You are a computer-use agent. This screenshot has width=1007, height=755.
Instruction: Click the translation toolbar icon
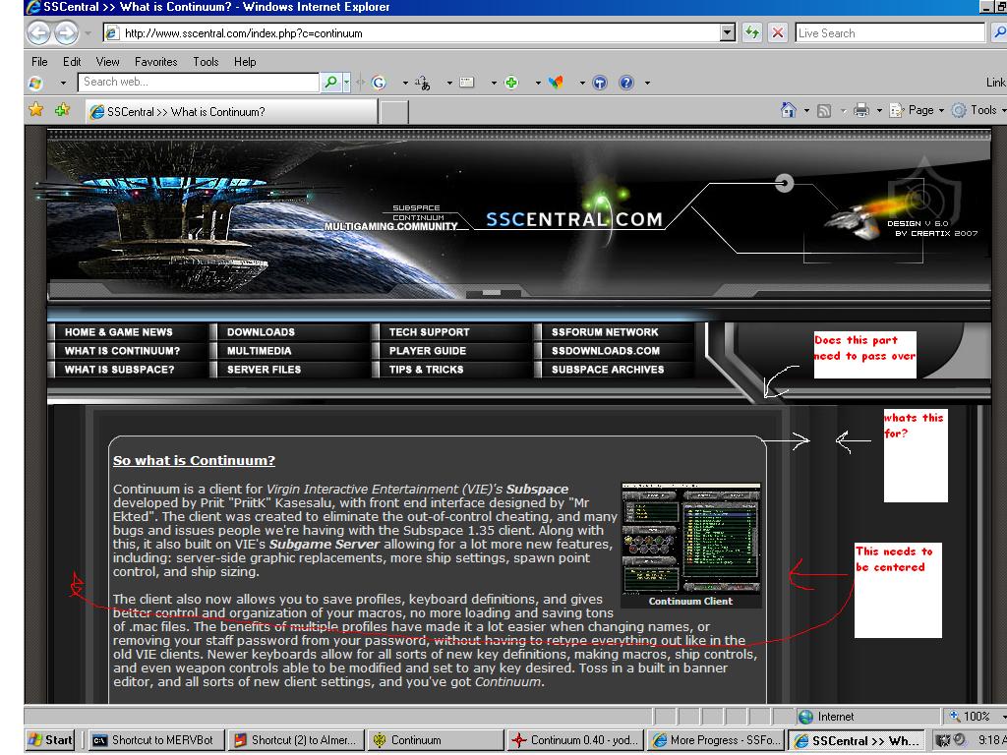click(x=423, y=83)
